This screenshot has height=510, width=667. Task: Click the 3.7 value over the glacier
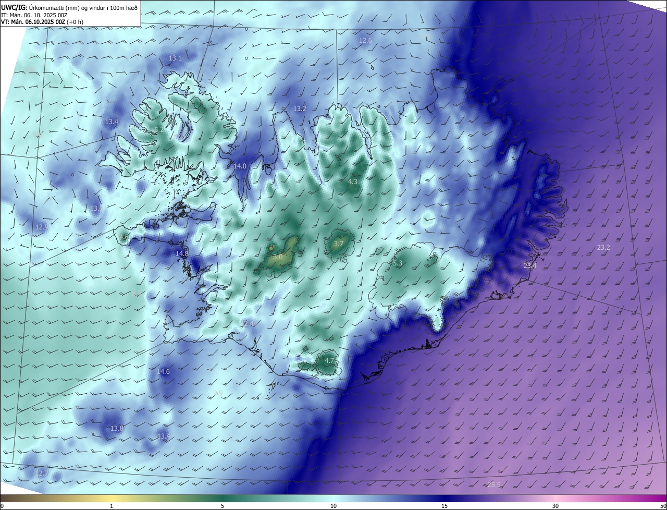coord(338,244)
